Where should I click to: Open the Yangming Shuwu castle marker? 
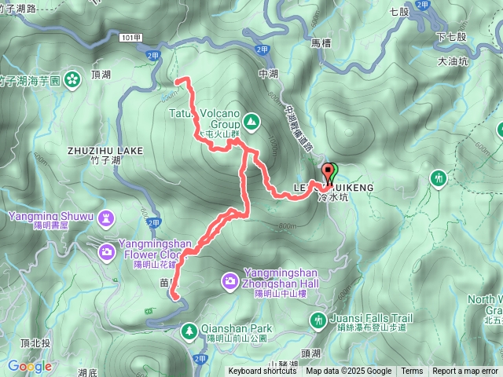tap(106, 219)
